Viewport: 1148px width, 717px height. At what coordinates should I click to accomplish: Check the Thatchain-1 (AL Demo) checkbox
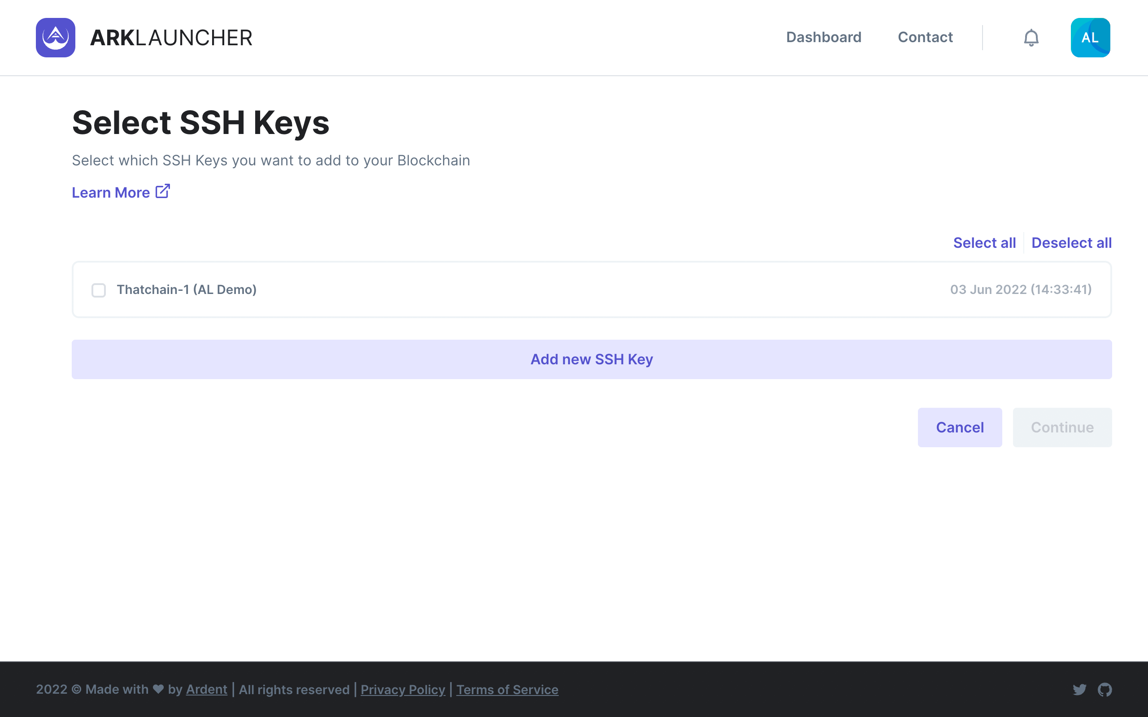99,290
